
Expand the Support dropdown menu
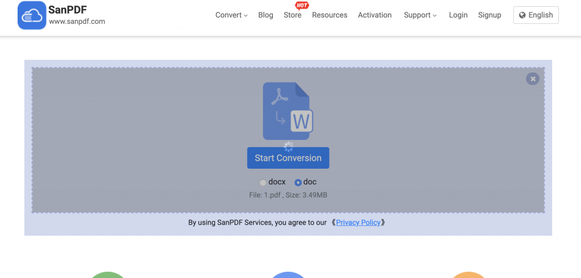[x=420, y=15]
